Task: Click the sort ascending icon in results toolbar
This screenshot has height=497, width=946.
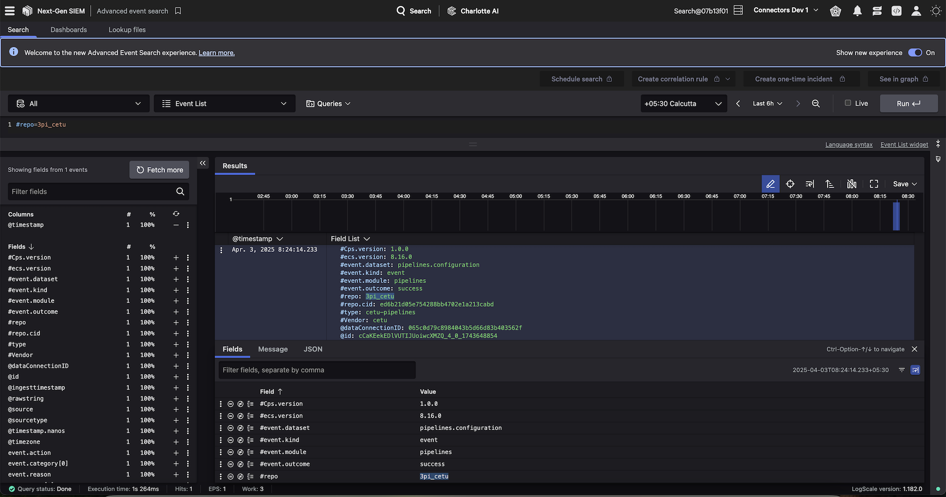Action: click(x=830, y=184)
